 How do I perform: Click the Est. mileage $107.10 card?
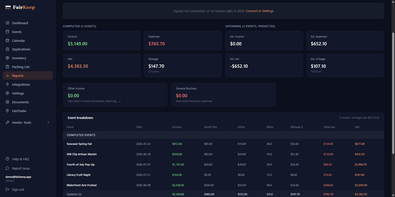pos(345,65)
